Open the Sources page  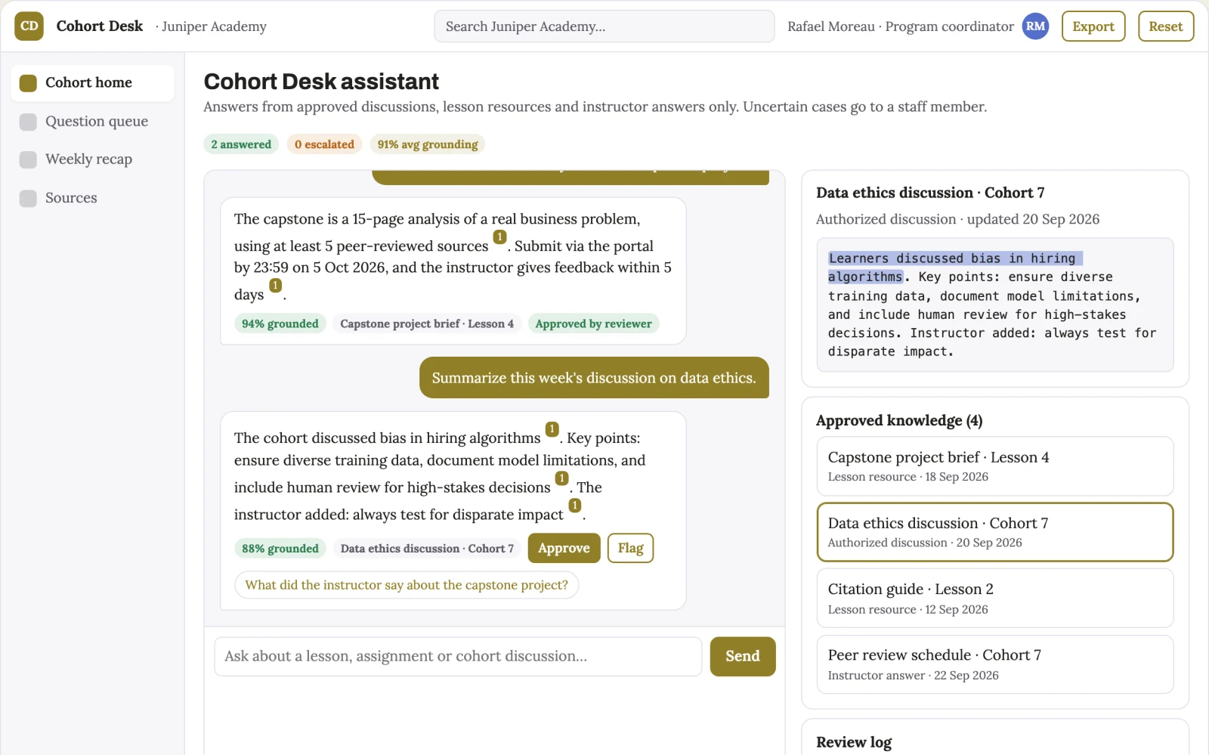[x=92, y=198]
